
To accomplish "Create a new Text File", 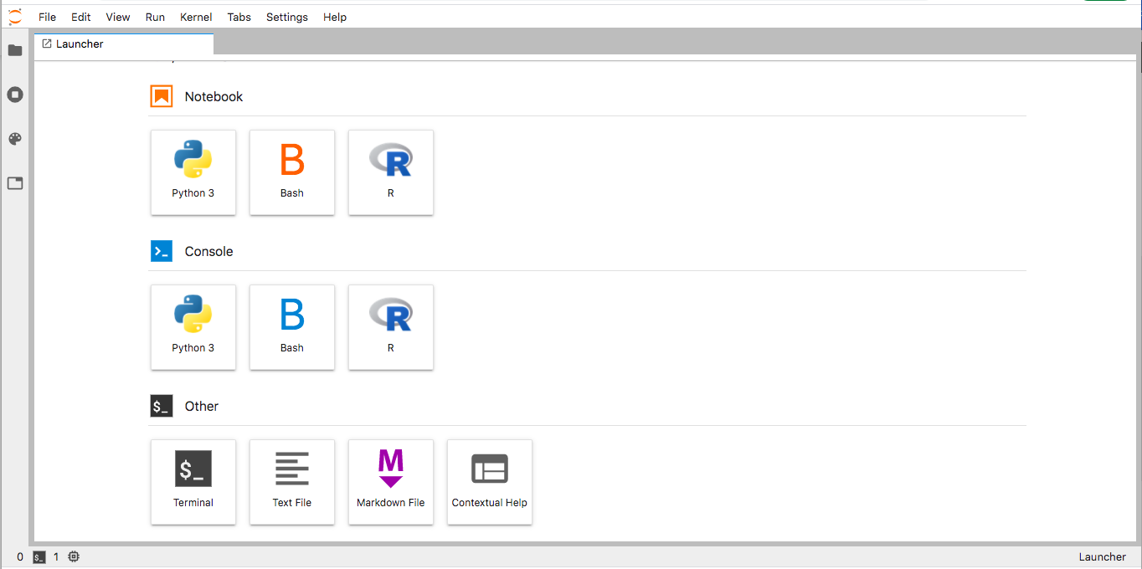I will coord(292,482).
